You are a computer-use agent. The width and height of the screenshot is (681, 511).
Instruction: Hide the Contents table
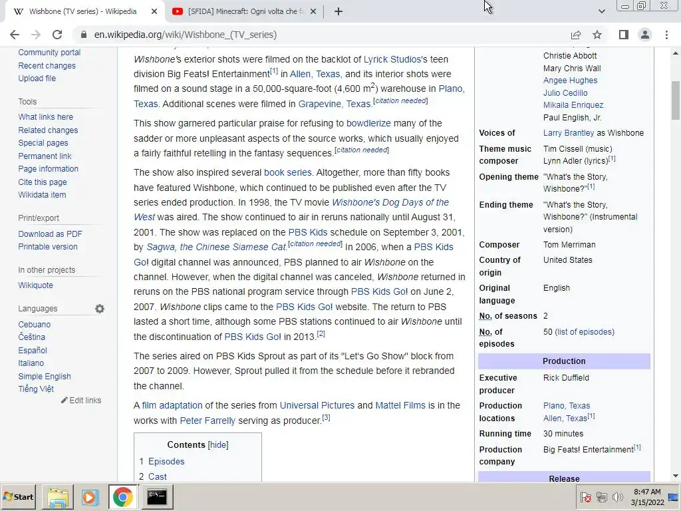point(218,445)
